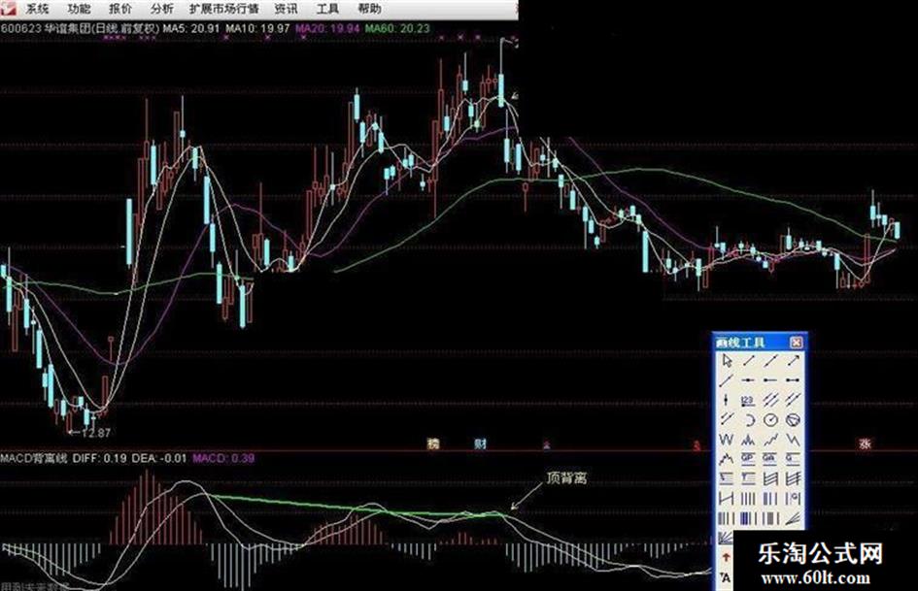Click the MA60: 20.23 indicator label

click(x=397, y=28)
